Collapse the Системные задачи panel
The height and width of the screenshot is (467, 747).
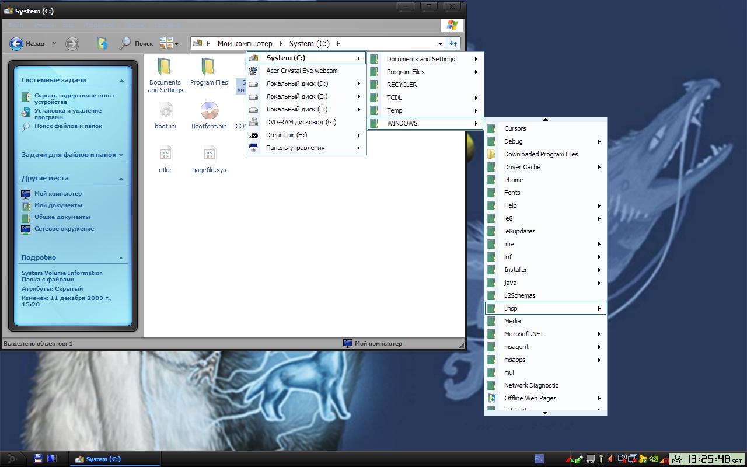point(121,79)
